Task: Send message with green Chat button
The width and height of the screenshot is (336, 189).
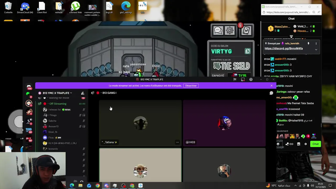Action: click(316, 144)
